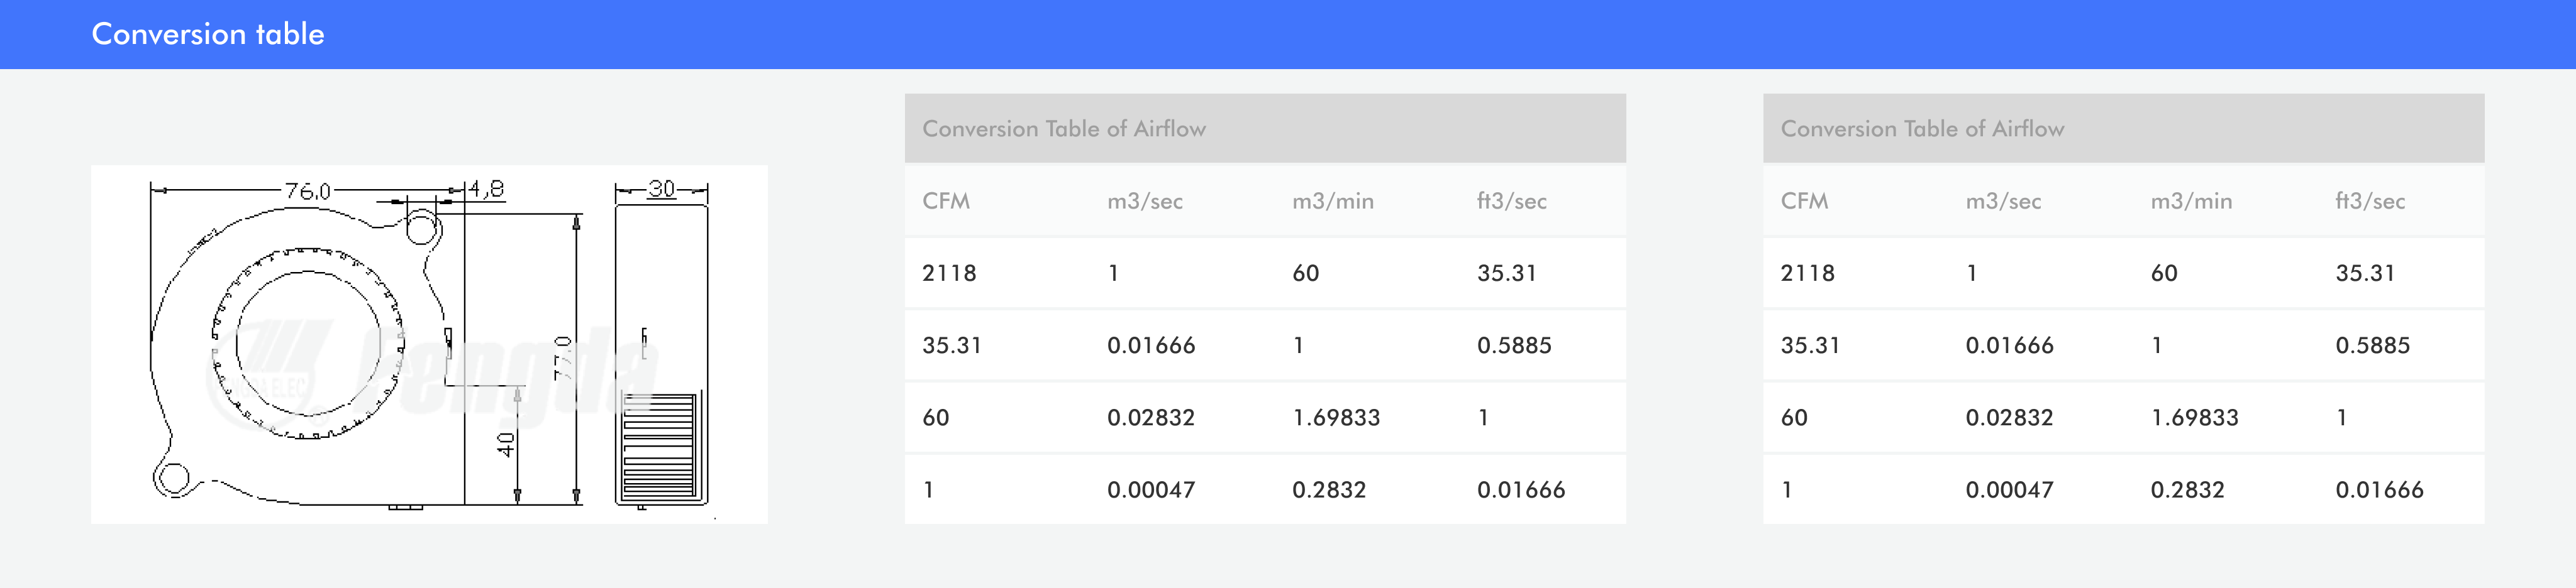Select the 0.02832 value in right table
Image resolution: width=2576 pixels, height=588 pixels.
click(x=2008, y=417)
